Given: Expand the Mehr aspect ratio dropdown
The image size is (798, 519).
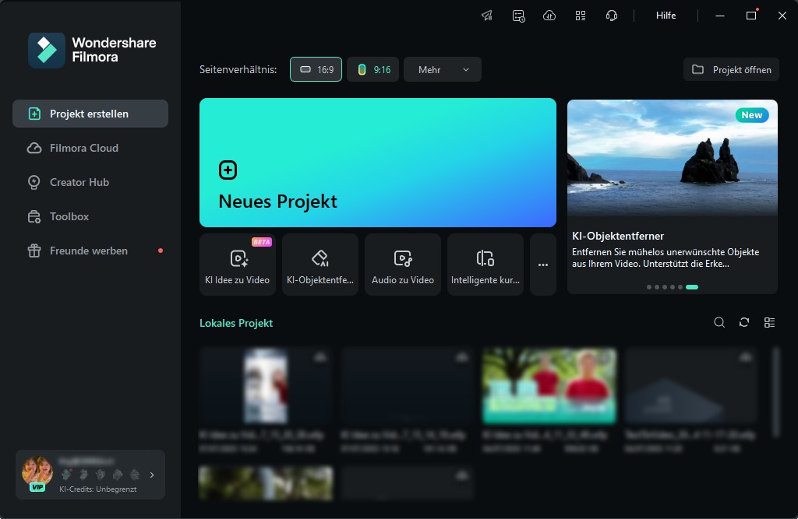Looking at the screenshot, I should point(443,69).
